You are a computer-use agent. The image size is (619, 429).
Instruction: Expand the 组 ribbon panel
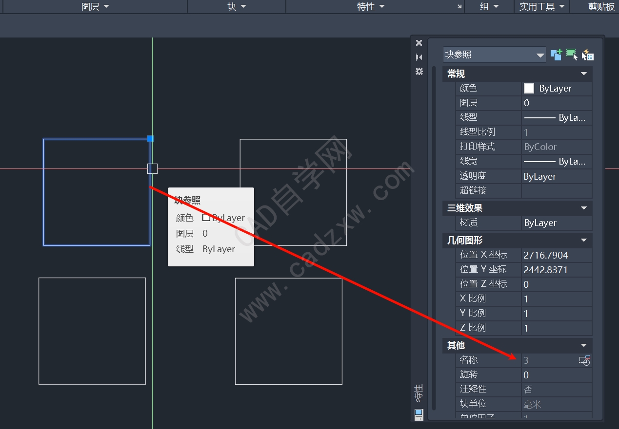(489, 7)
